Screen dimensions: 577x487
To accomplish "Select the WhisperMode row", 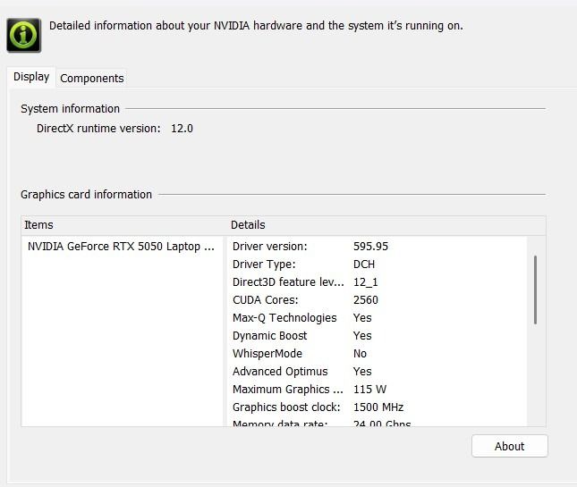I will click(378, 354).
